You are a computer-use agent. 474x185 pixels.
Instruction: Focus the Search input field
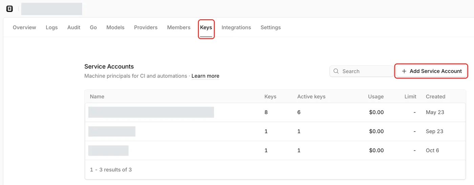(362, 71)
